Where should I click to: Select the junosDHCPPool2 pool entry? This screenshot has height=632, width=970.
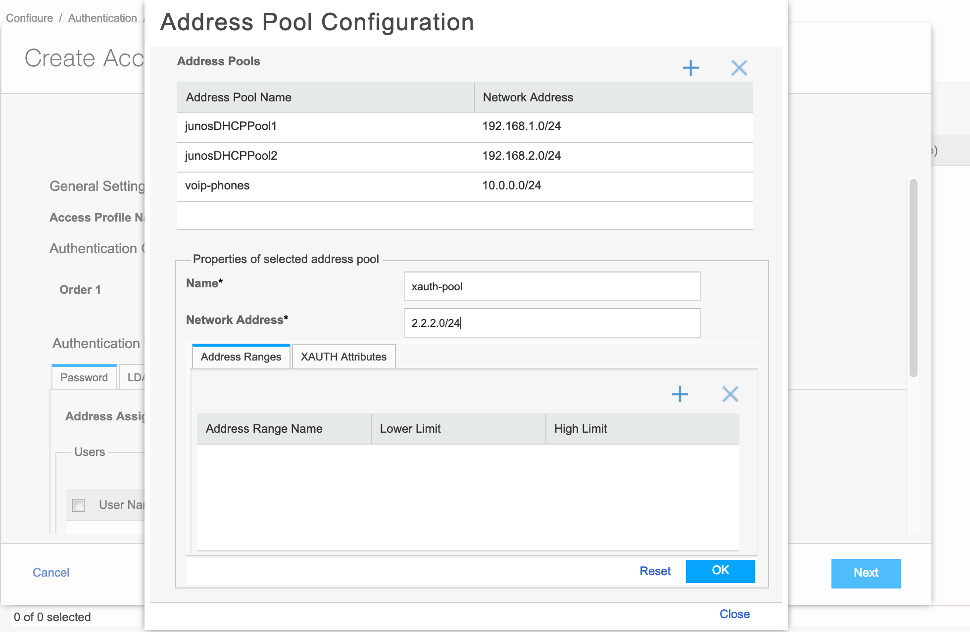[x=327, y=156]
